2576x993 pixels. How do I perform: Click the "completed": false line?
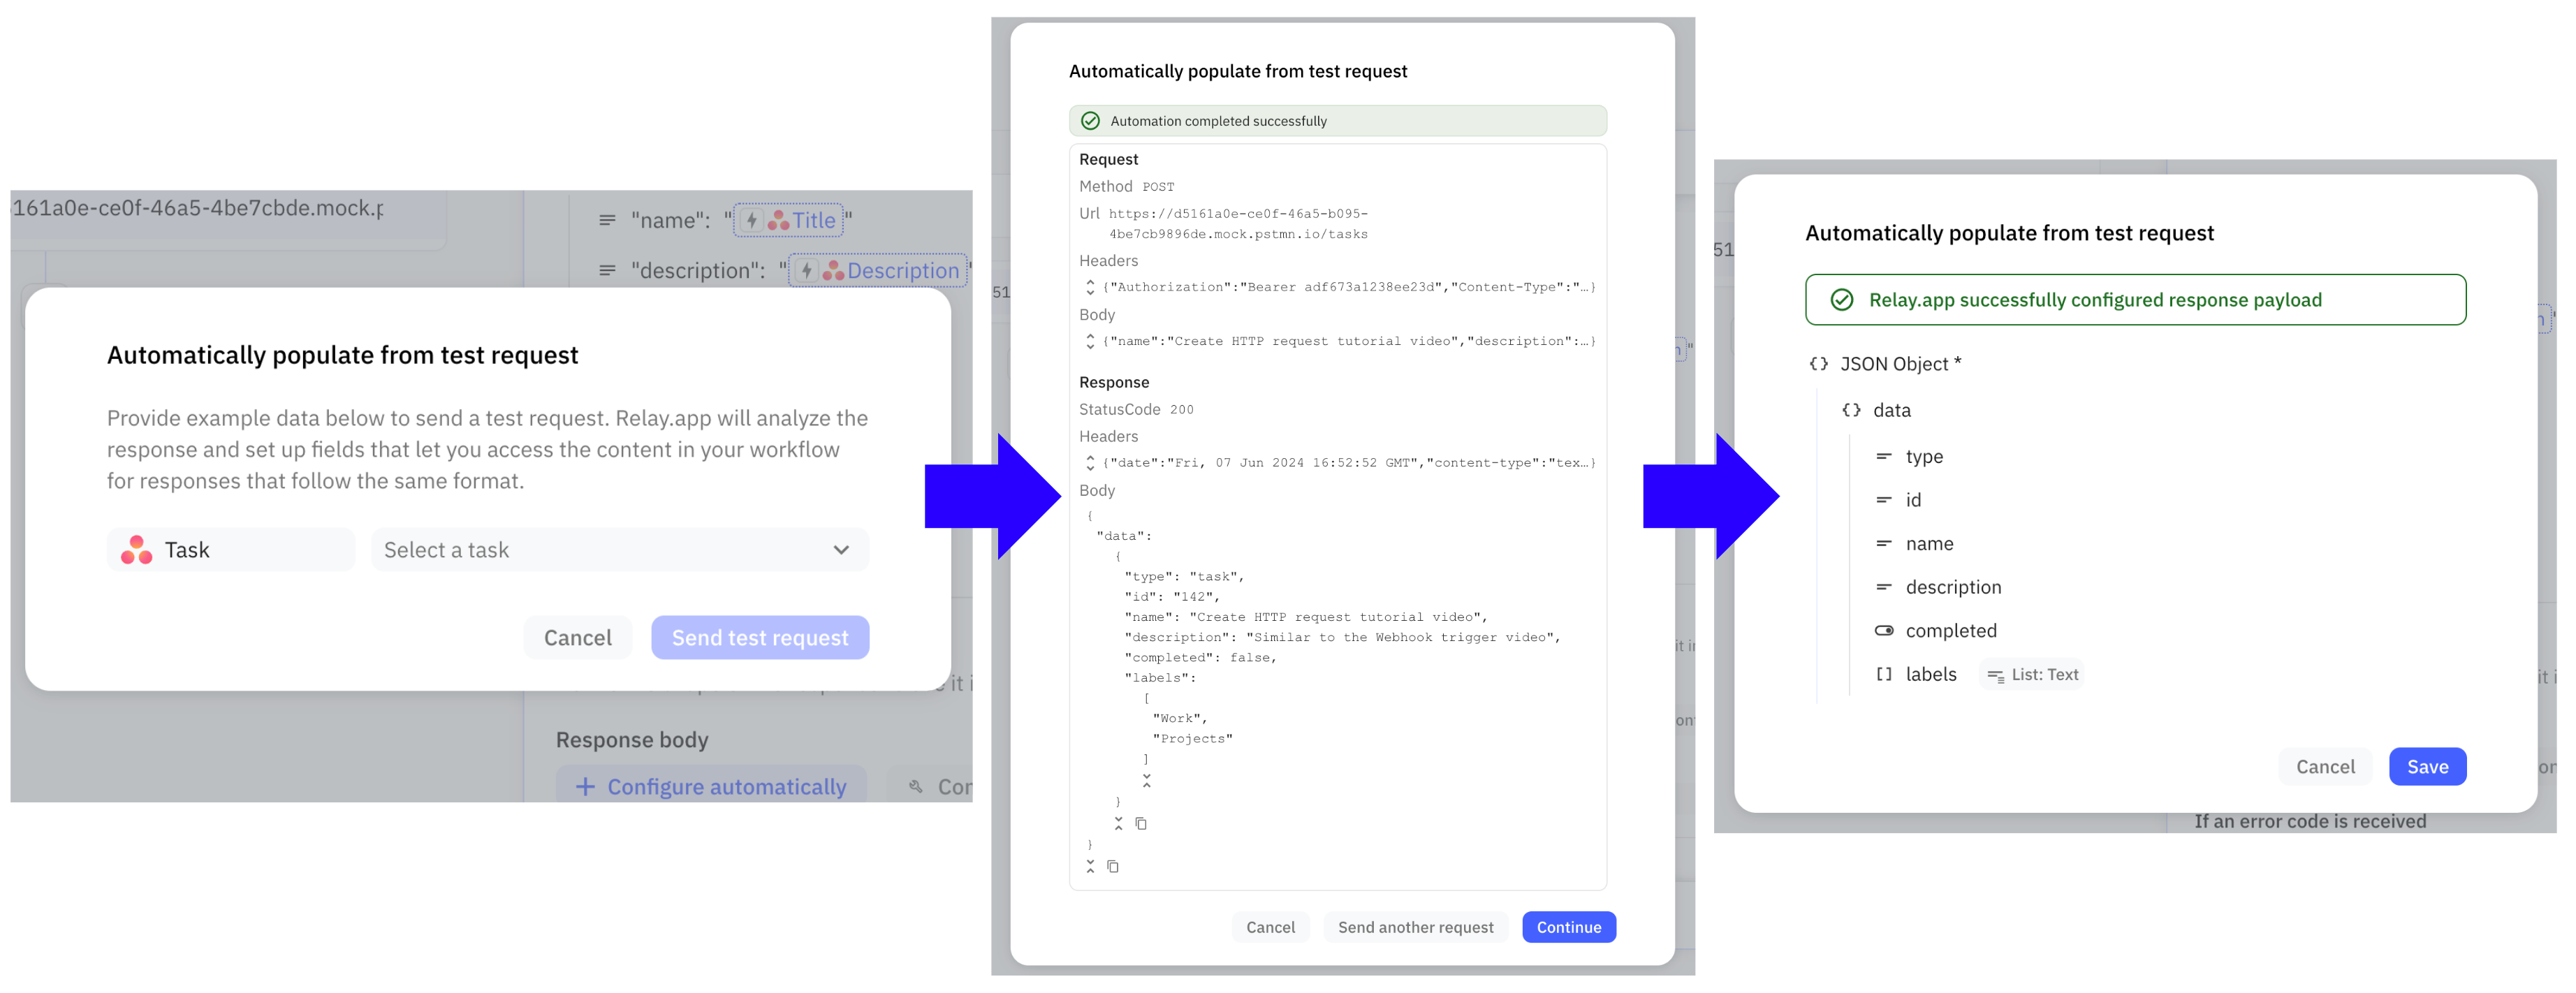1200,658
